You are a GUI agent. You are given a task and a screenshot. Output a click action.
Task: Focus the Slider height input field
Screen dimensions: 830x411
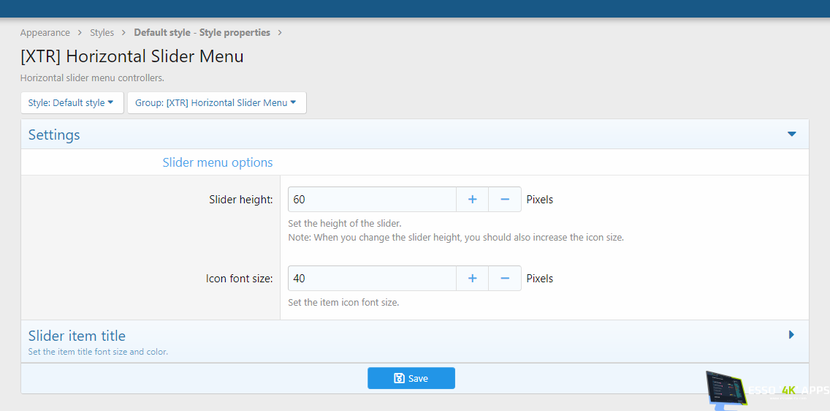tap(372, 200)
